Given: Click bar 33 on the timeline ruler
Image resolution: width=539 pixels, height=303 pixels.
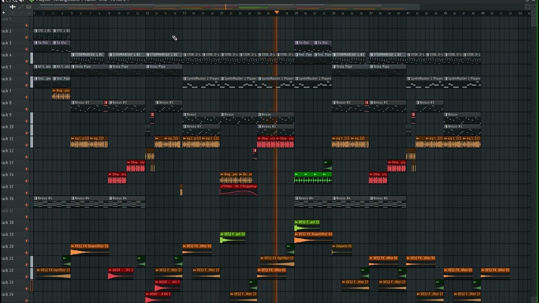Looking at the screenshot, I should [334, 13].
